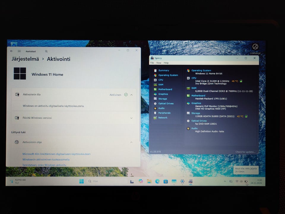Click CPU heading in Speccy summary

(x=194, y=78)
